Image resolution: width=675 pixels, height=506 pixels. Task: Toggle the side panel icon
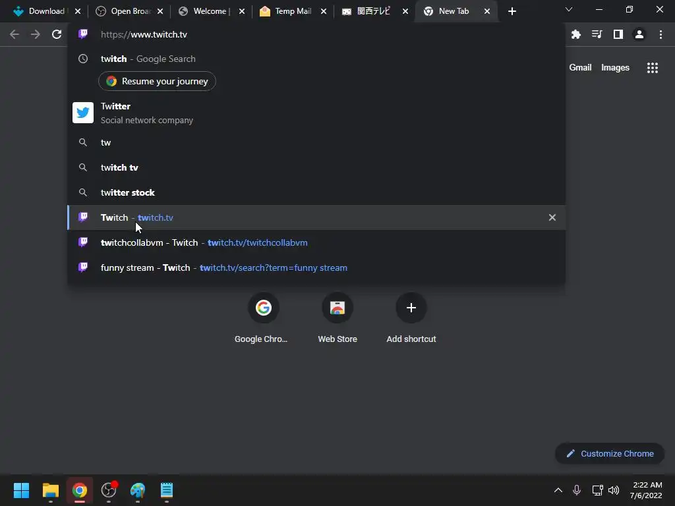click(618, 34)
